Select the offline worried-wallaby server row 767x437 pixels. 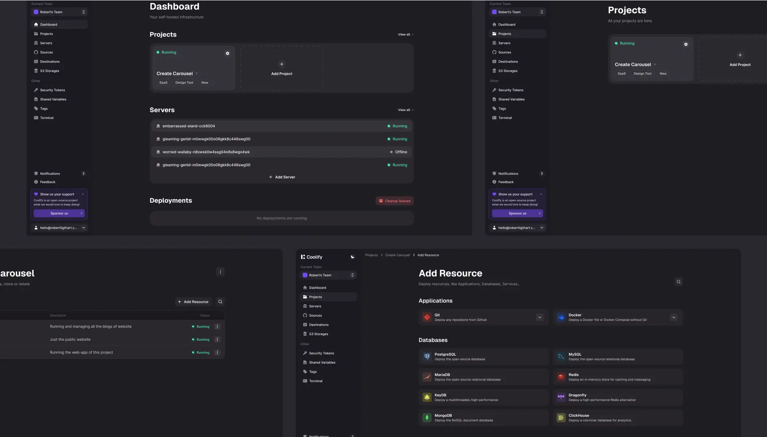[281, 152]
